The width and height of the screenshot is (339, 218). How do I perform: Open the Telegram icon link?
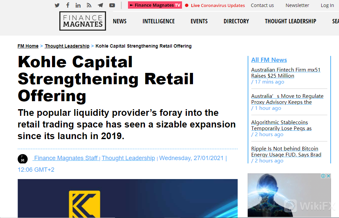coord(100,5)
